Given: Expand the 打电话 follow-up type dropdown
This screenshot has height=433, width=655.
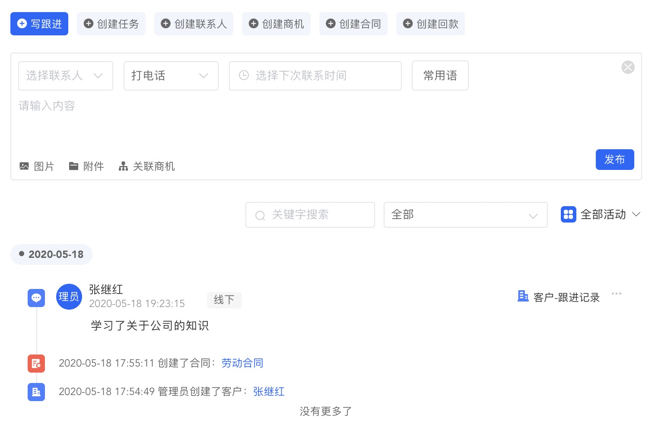Looking at the screenshot, I should [171, 76].
